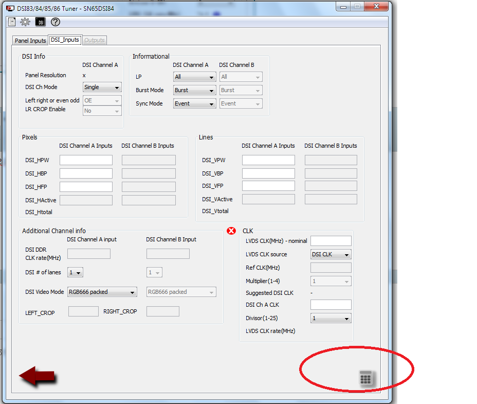Switch to the Panel Inputs tab
This screenshot has height=404, width=477.
tap(30, 41)
